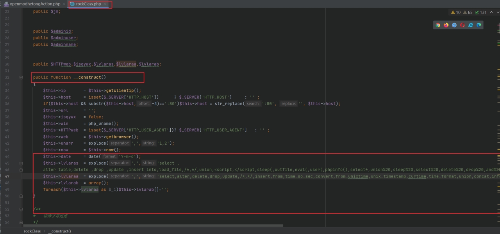Click '$HTTPweb' in line 30

coord(61,64)
